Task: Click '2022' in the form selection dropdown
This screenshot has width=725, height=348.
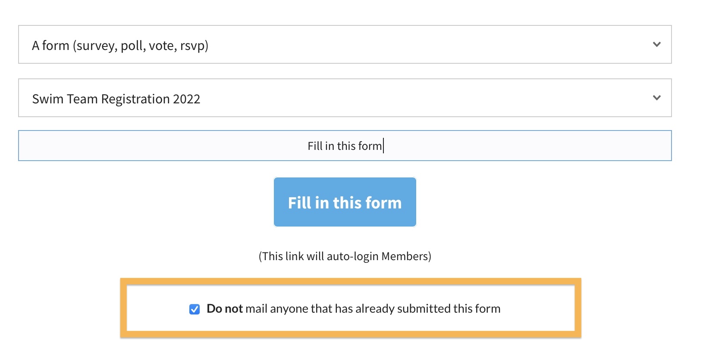Action: click(x=186, y=99)
